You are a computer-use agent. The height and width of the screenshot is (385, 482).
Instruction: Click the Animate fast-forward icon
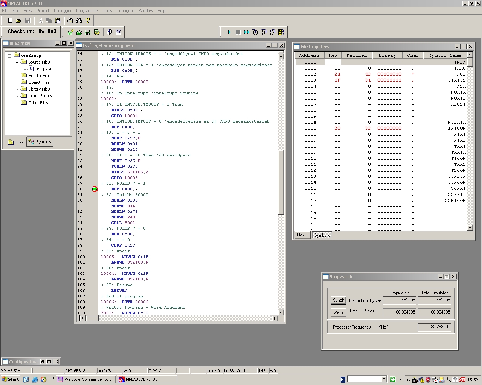coord(247,32)
